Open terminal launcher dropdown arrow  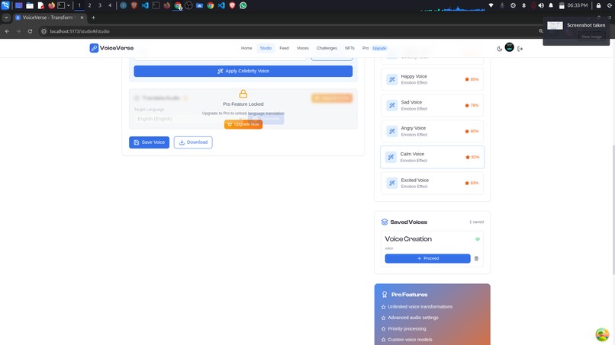(68, 5)
